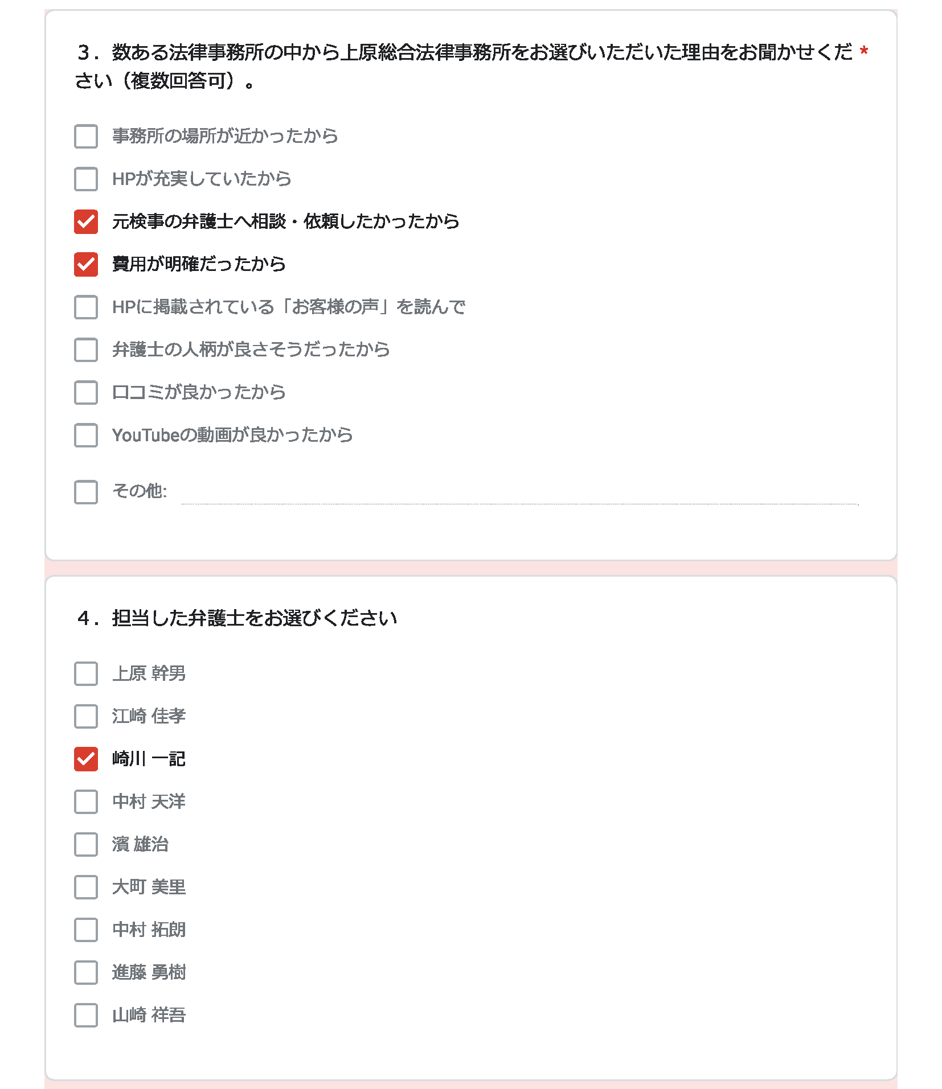This screenshot has width=942, height=1089.
Task: Check YouTubeの動画が良かったから option
Action: [x=86, y=435]
